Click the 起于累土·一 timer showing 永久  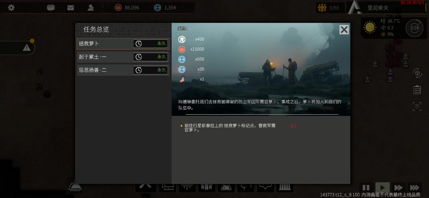point(150,57)
